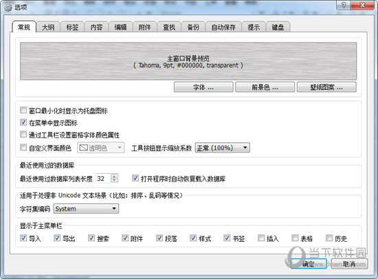Toggle the 样式 menu checkbox

(x=193, y=238)
